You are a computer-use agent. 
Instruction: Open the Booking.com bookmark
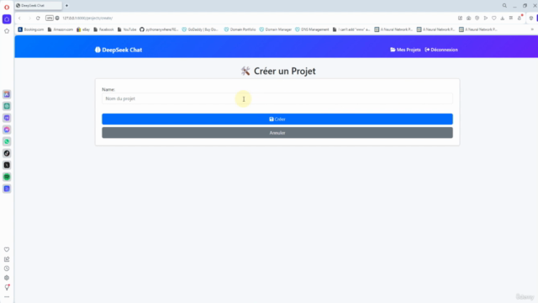coord(31,29)
